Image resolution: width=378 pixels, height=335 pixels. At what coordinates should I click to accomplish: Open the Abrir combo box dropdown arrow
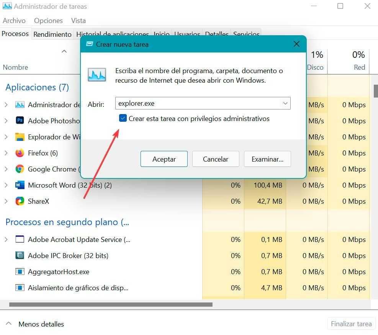[x=285, y=103]
